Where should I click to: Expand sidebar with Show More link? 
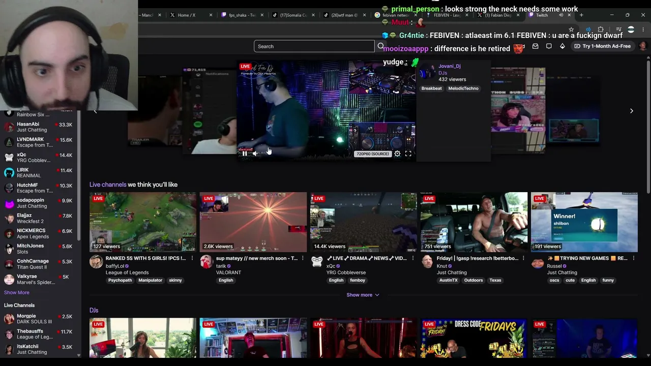(17, 292)
